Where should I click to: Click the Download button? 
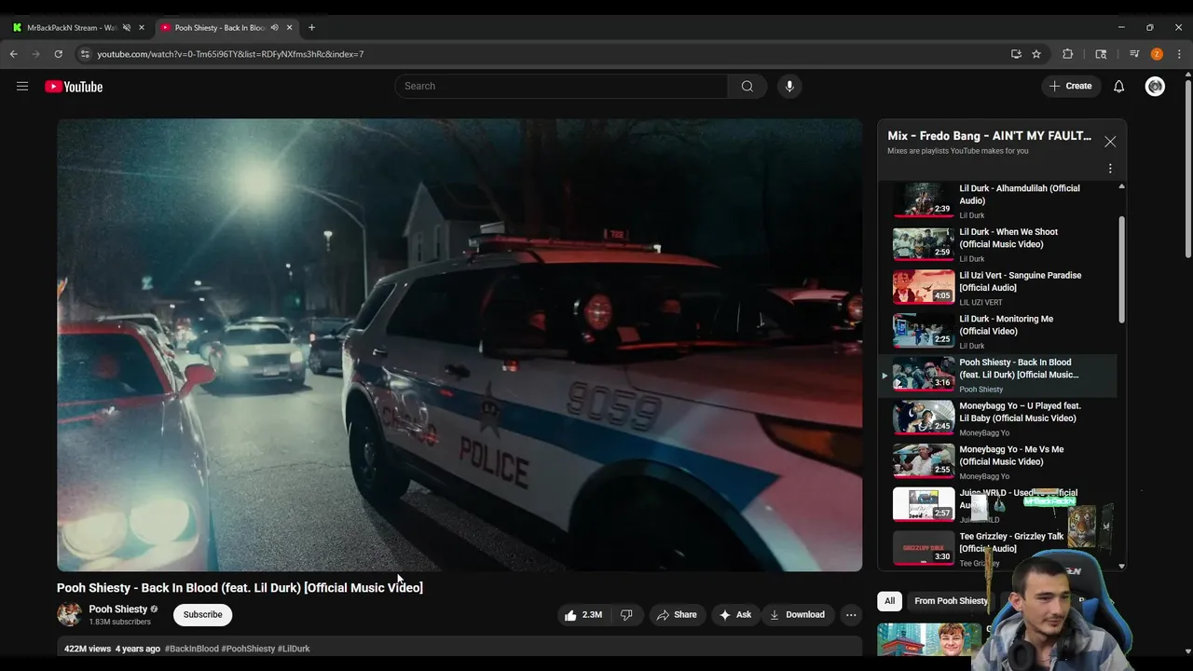797,615
